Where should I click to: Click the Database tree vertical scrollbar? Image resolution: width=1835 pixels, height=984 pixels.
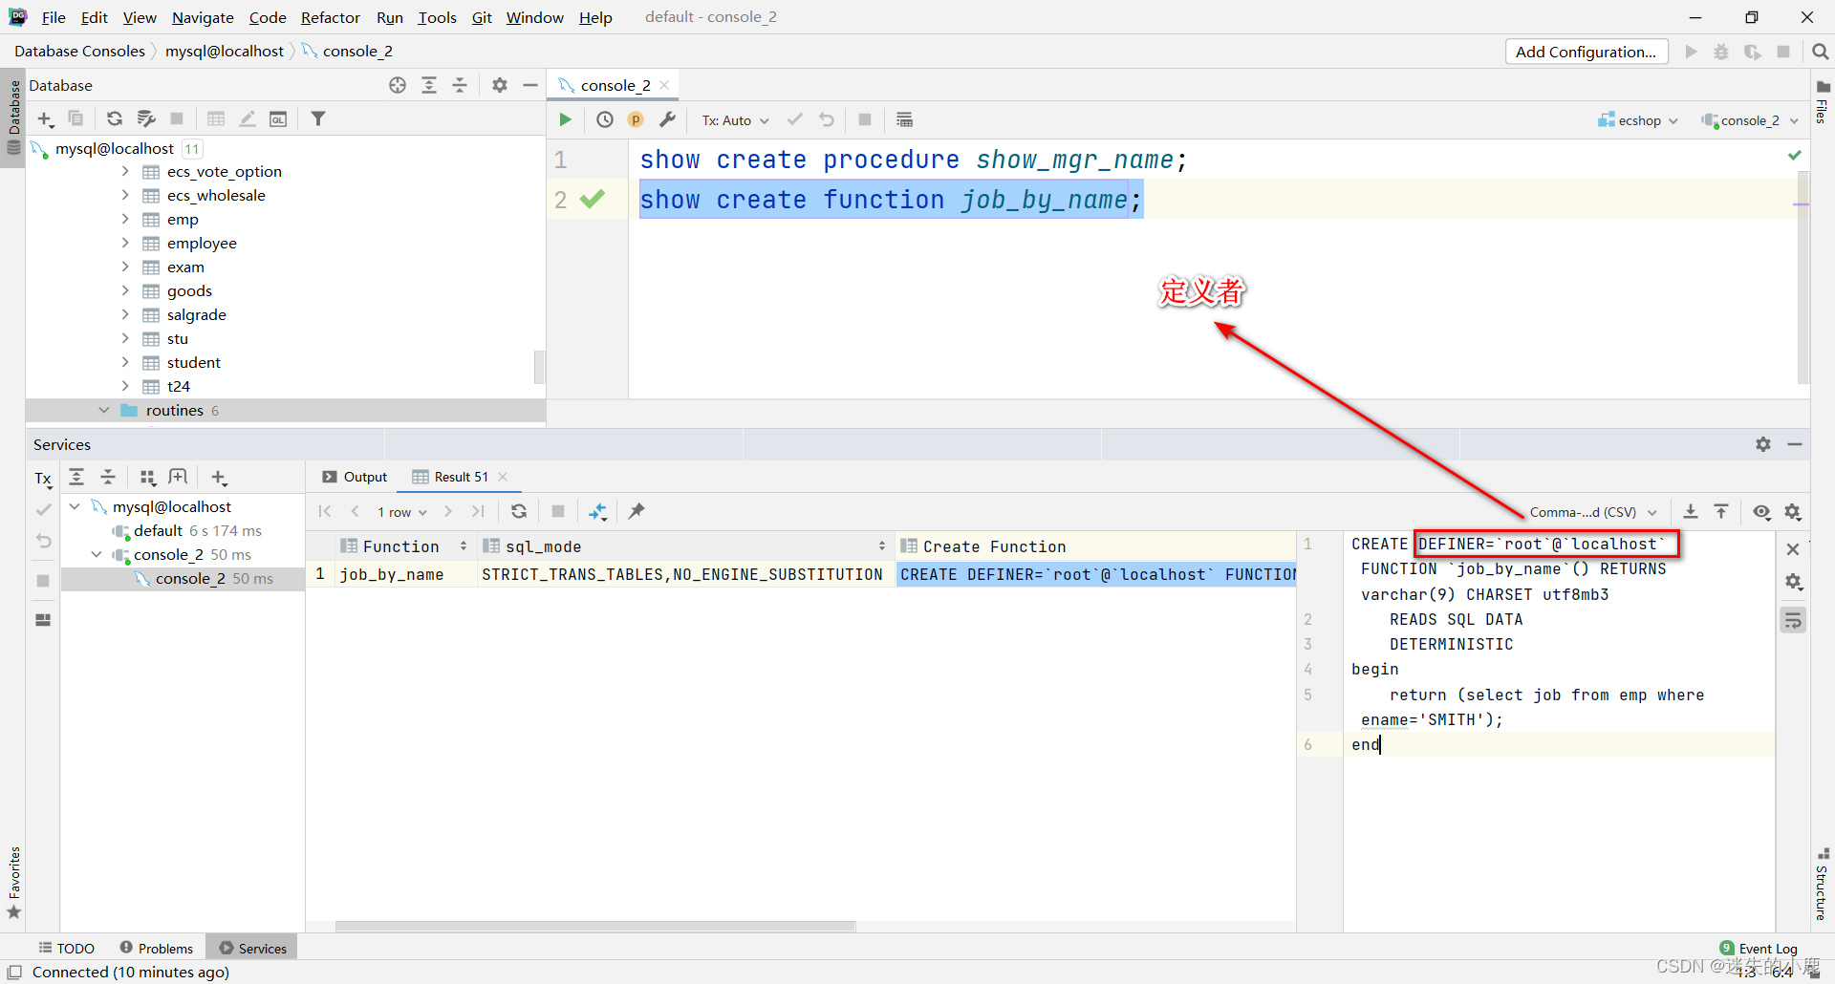pos(539,367)
